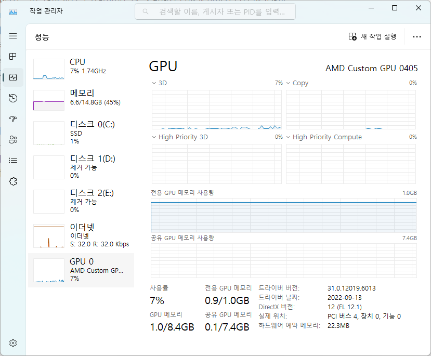This screenshot has height=356, width=431.
Task: Click the AMD Custom GPU 0405 title
Action: 371,68
